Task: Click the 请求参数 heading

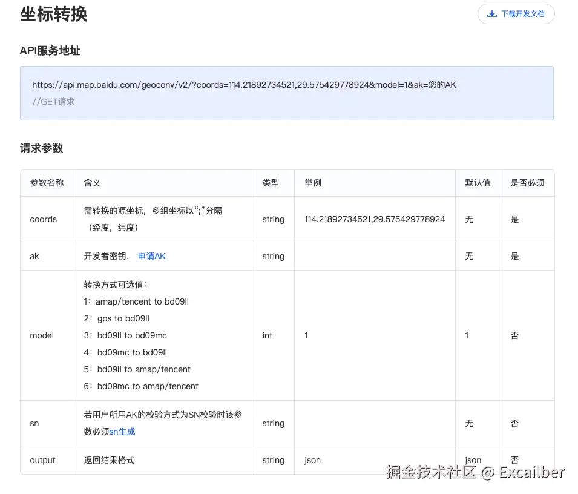Action: point(42,148)
